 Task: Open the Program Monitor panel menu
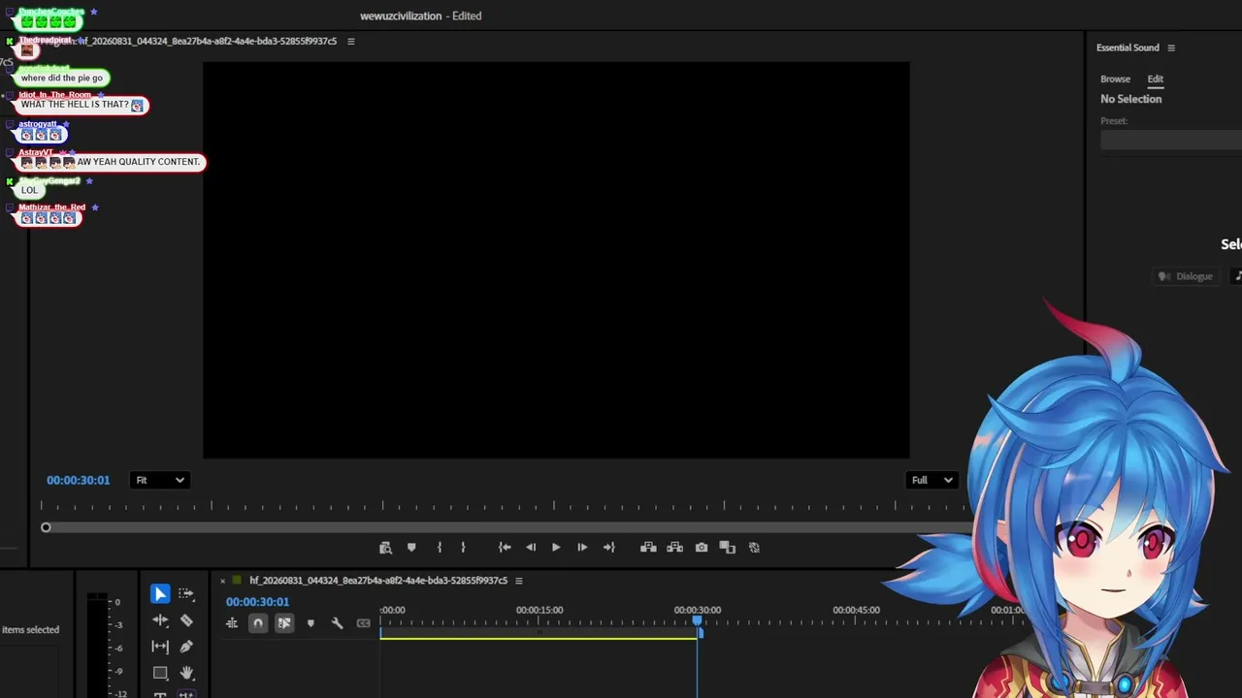[351, 42]
